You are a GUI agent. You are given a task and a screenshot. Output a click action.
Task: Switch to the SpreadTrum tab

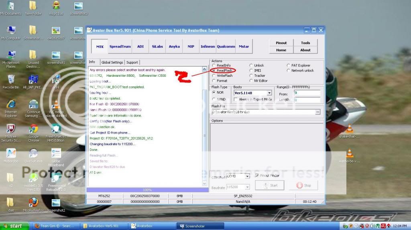(120, 46)
